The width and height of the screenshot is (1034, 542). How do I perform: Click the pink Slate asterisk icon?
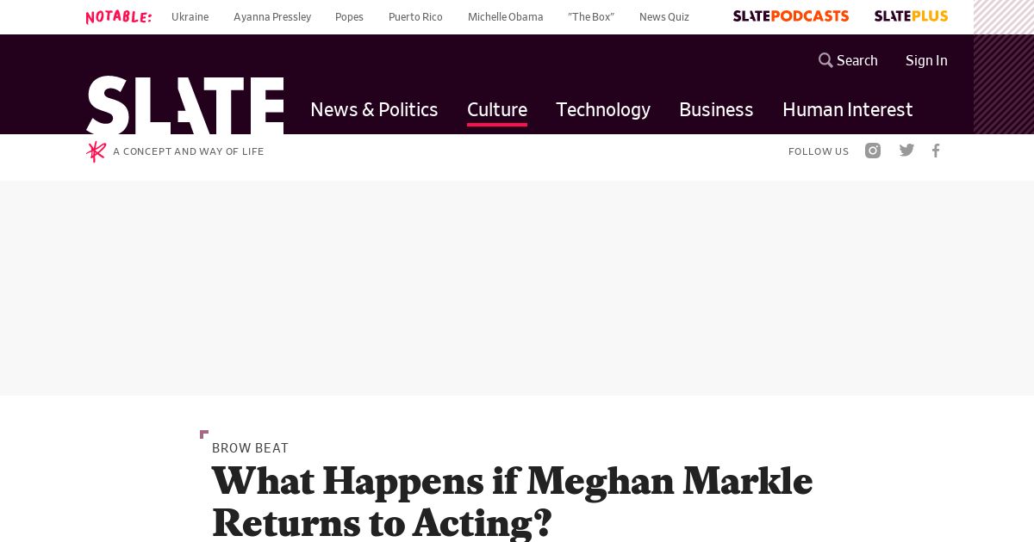tap(96, 151)
